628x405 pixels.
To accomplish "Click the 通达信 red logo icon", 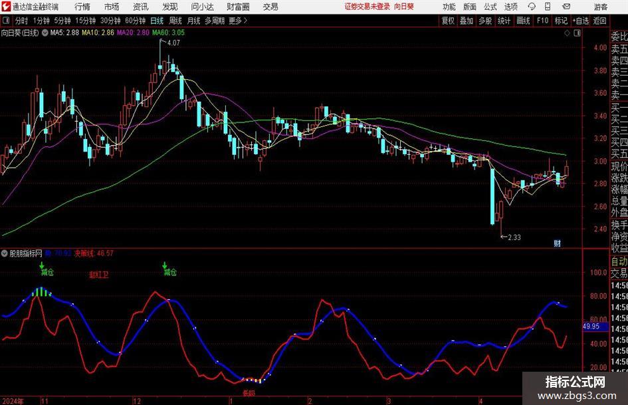I will [x=6, y=7].
